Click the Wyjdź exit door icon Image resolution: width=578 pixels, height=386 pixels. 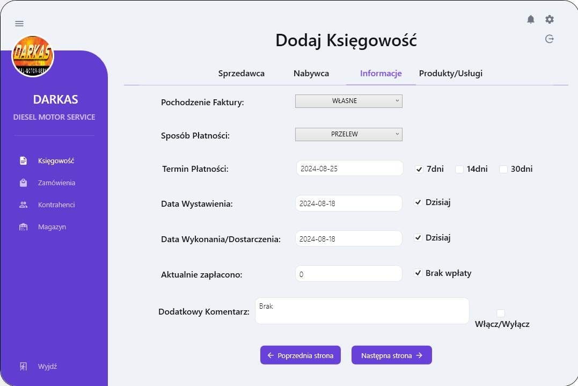coord(23,366)
